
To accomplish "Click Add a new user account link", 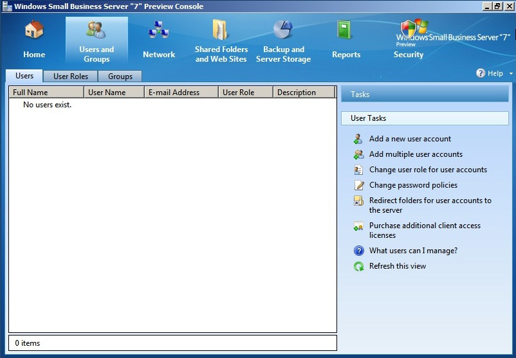I will 410,139.
